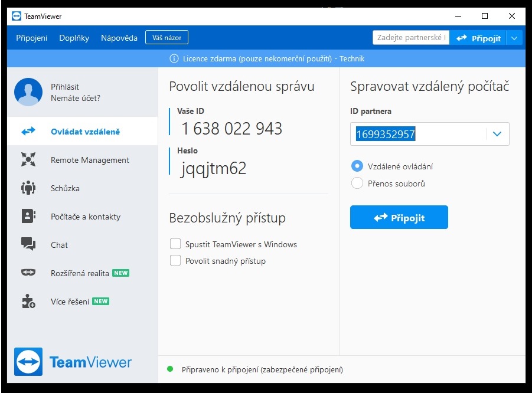Click the large blue Připojit button

[x=399, y=217]
